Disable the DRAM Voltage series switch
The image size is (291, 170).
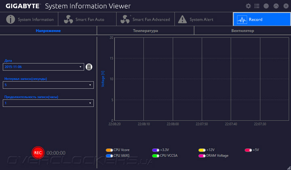(x=202, y=155)
